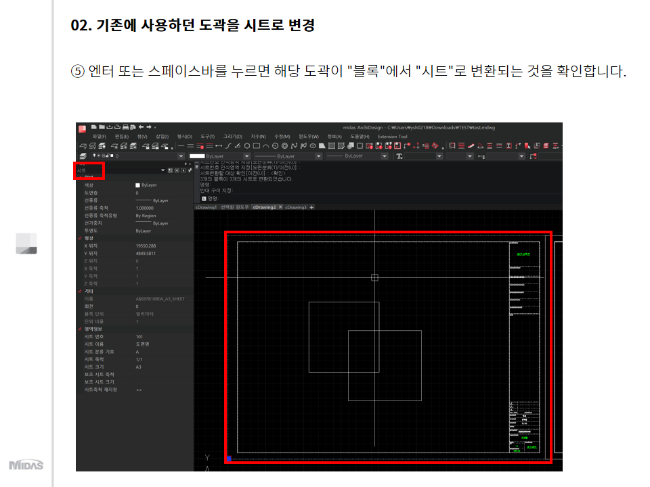Screen dimensions: 650x487
Task: Open the lineweight ByLayer dropdown
Action: click(385, 156)
